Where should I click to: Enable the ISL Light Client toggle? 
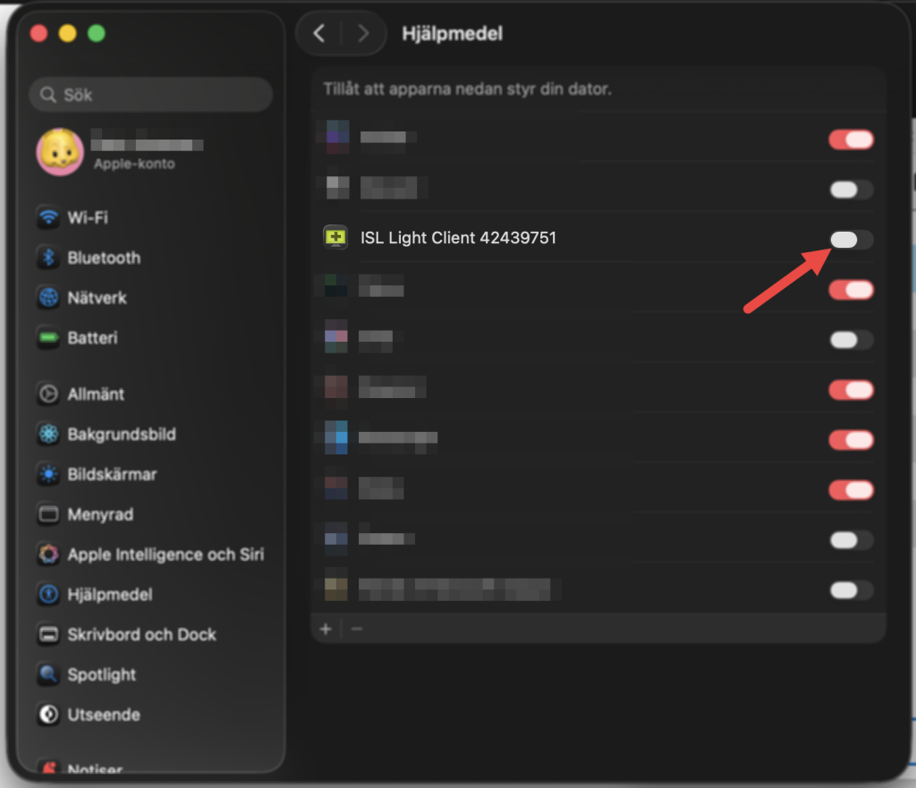[851, 240]
